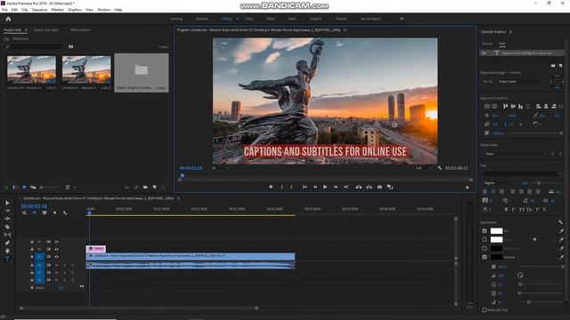Screen dimensions: 570x320
Task: Select the Pen tool in the tools panel
Action: (x=7, y=243)
